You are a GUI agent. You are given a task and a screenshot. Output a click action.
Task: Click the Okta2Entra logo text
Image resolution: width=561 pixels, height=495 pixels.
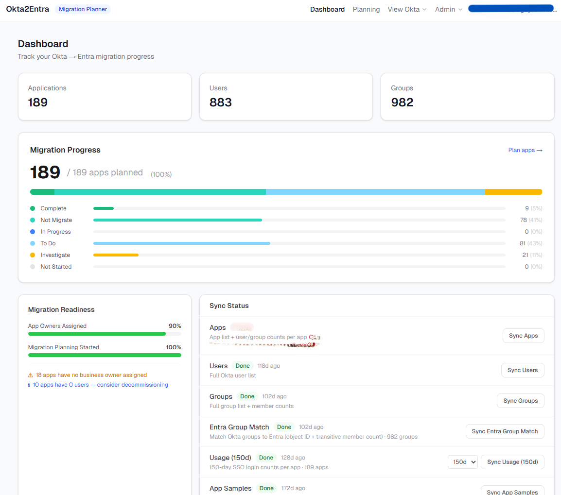pyautogui.click(x=28, y=9)
